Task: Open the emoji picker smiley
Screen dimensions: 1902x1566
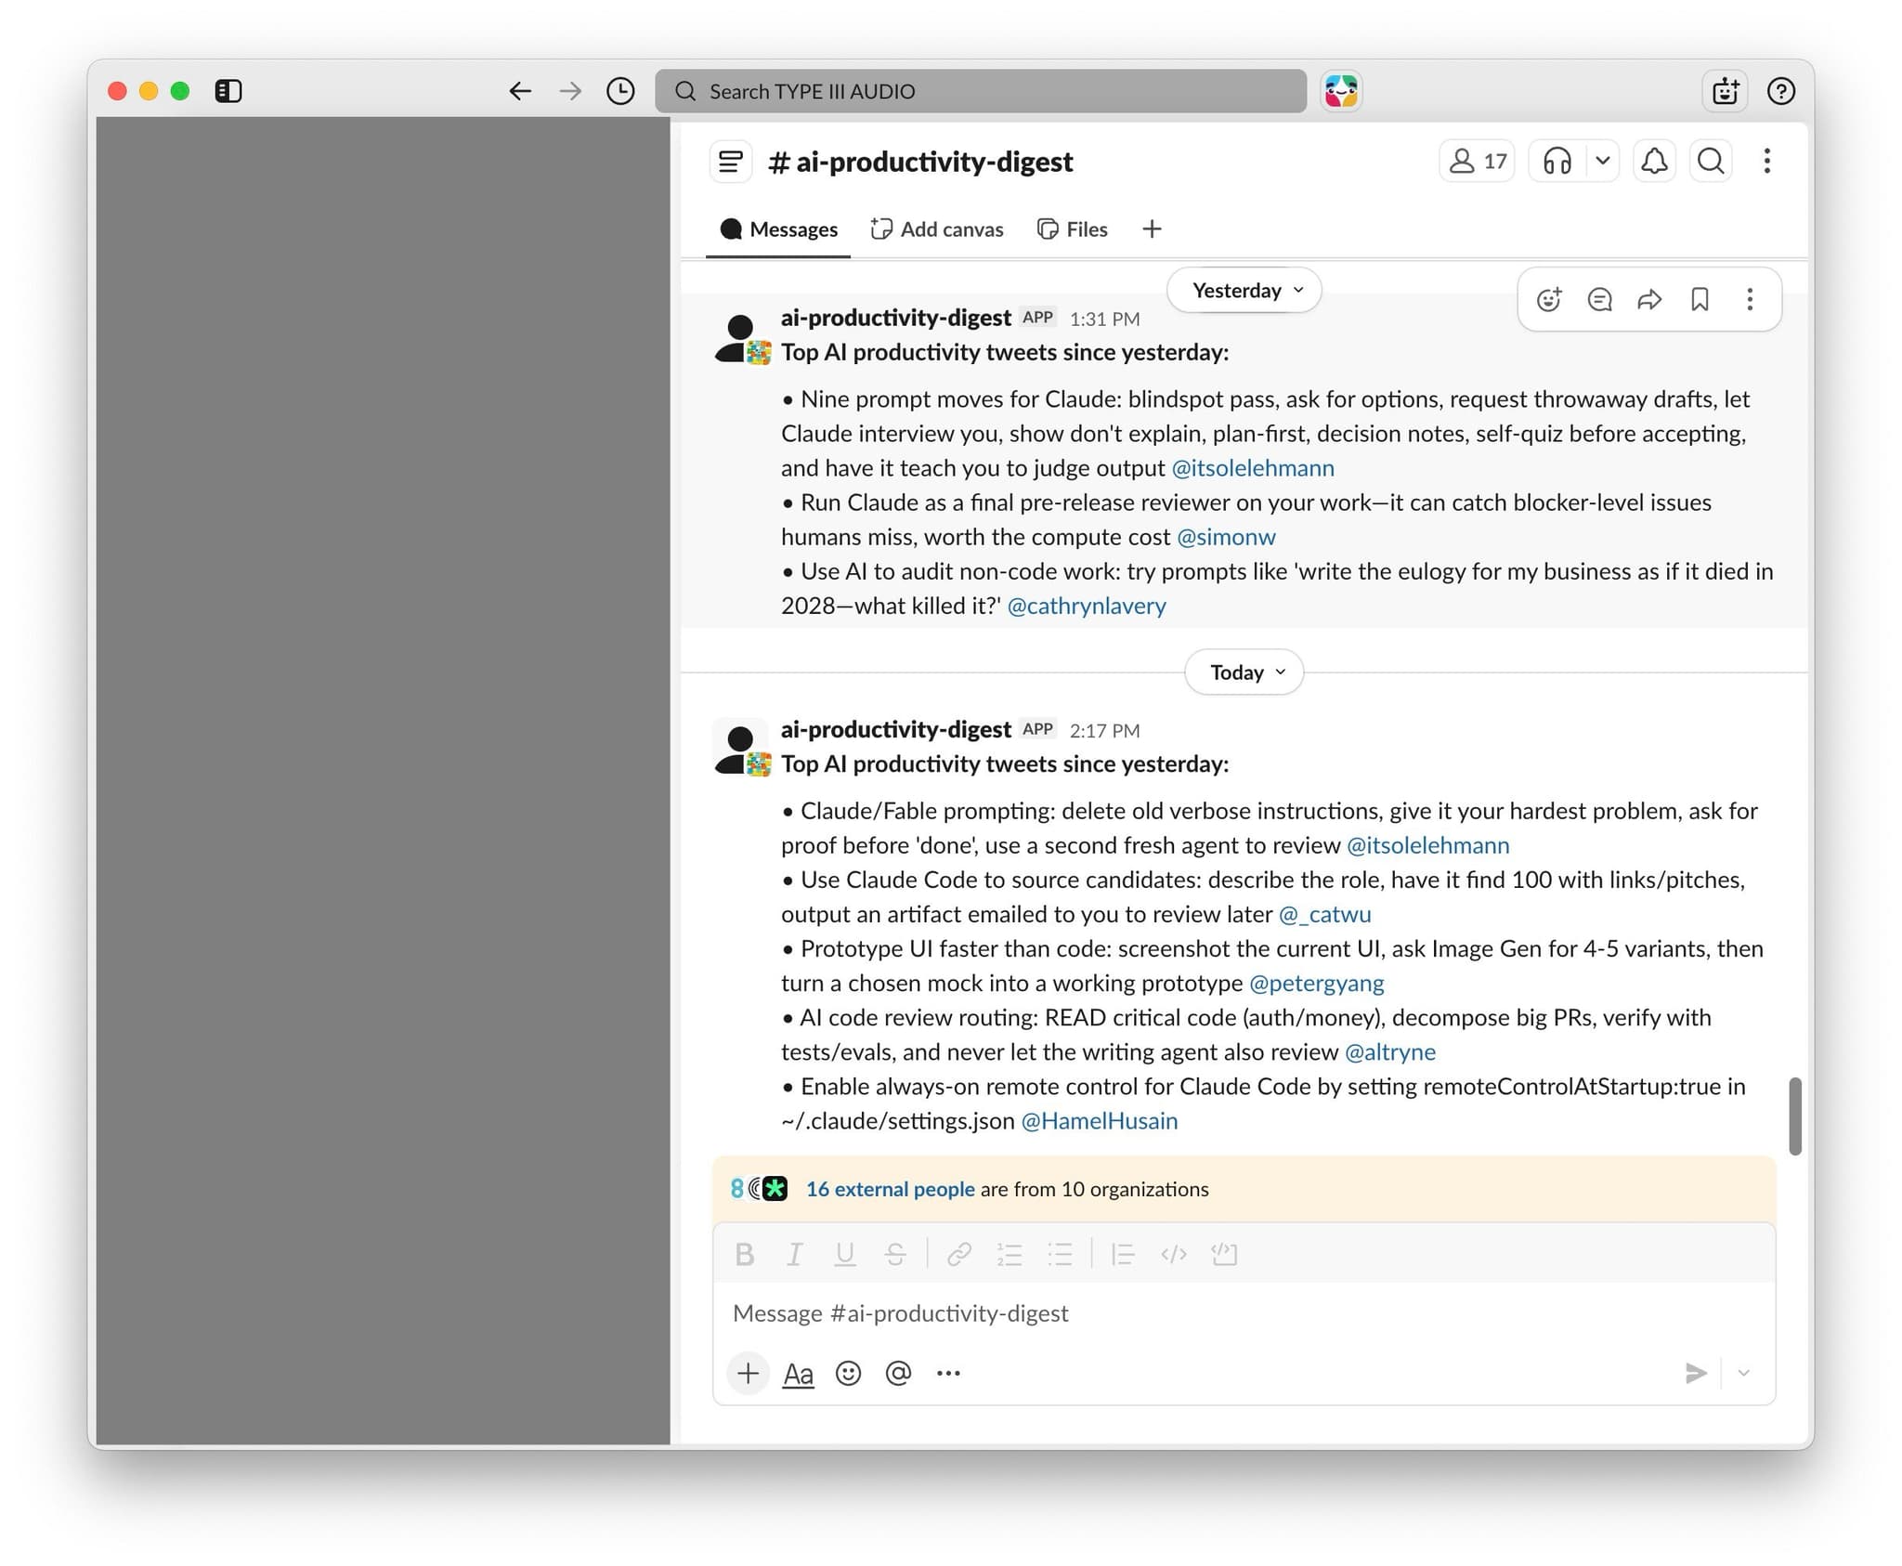Action: (x=848, y=1373)
